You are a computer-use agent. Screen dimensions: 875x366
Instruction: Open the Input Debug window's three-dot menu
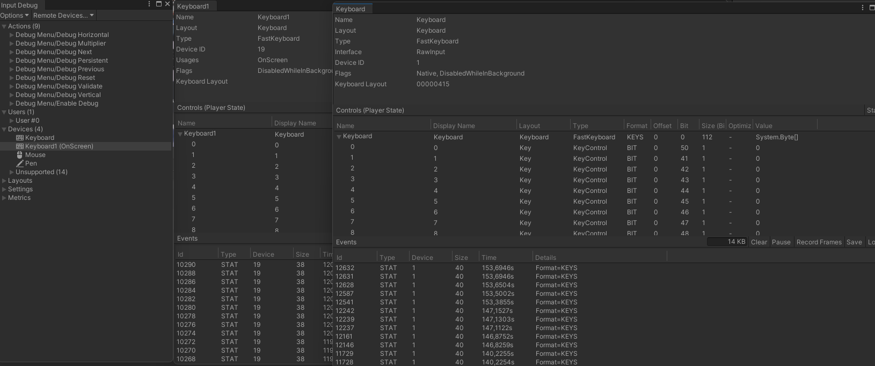(x=149, y=4)
